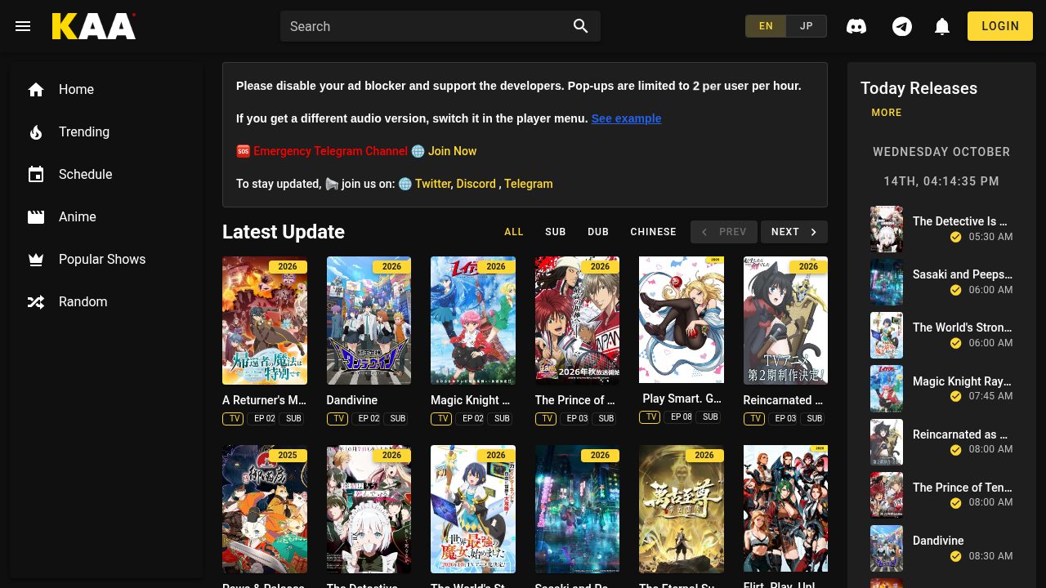Open A Returner's Magic poster thumbnail
Screen dimensions: 1046x588
click(265, 320)
